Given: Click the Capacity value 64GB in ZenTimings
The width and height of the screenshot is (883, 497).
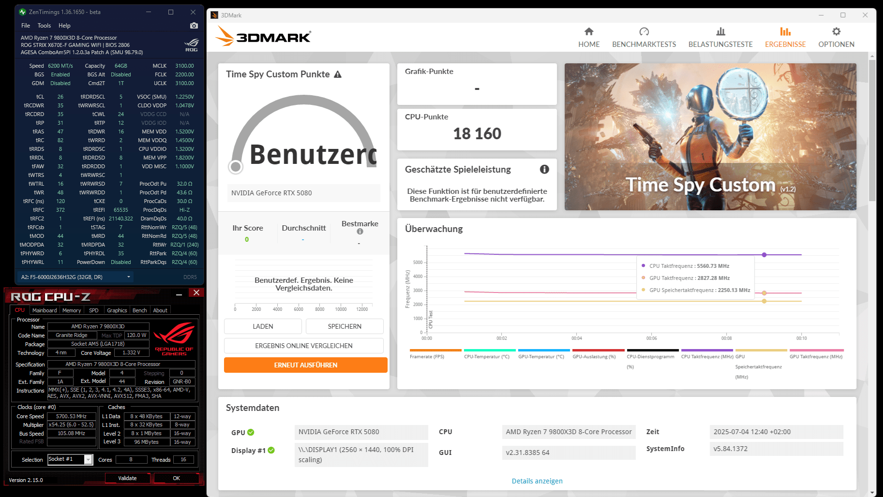Looking at the screenshot, I should tap(121, 66).
